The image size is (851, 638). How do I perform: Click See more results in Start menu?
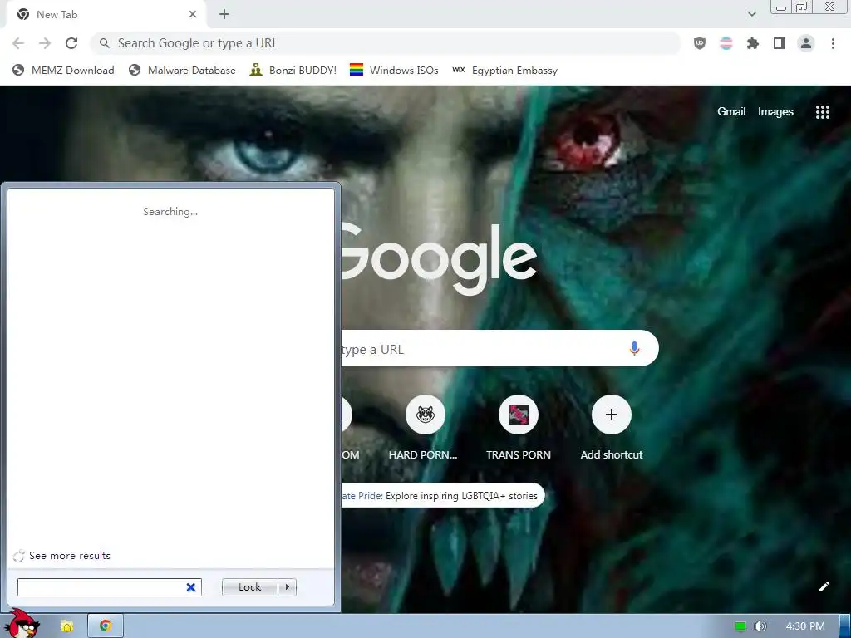(x=70, y=556)
